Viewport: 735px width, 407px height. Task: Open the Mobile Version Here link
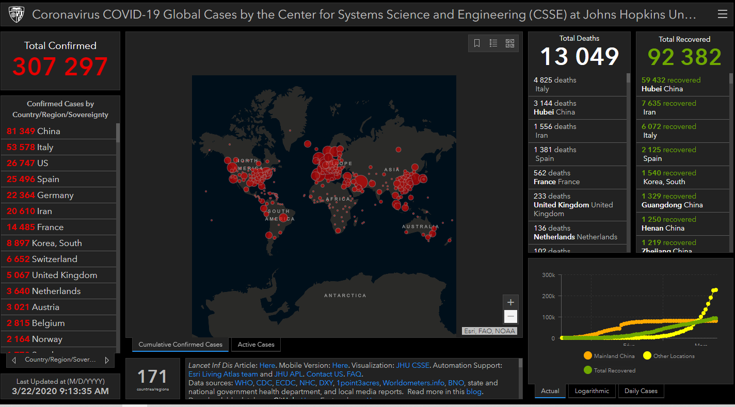[340, 365]
